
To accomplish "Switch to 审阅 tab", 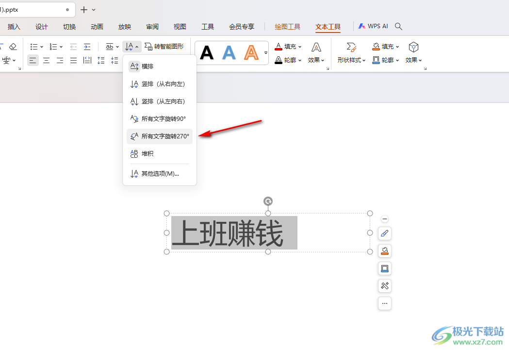I will [x=152, y=27].
